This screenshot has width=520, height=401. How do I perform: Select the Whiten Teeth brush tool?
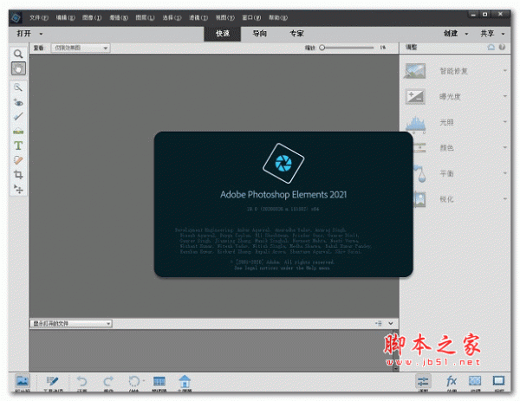coord(18,117)
